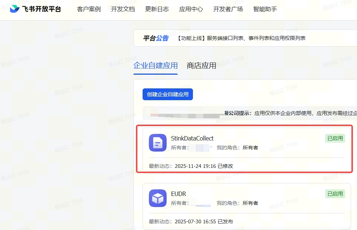Screen dimensions: 357x230
Task: Open the StinkDataCollect app name
Action: pos(193,138)
